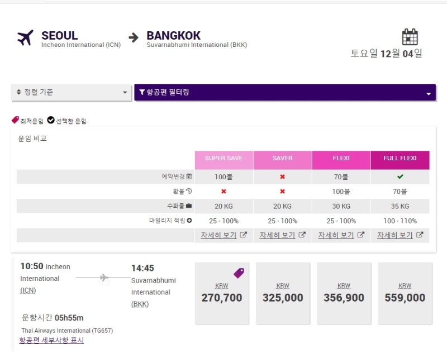Click the BANGKOK destination heading
The width and height of the screenshot is (447, 363).
pyautogui.click(x=173, y=36)
